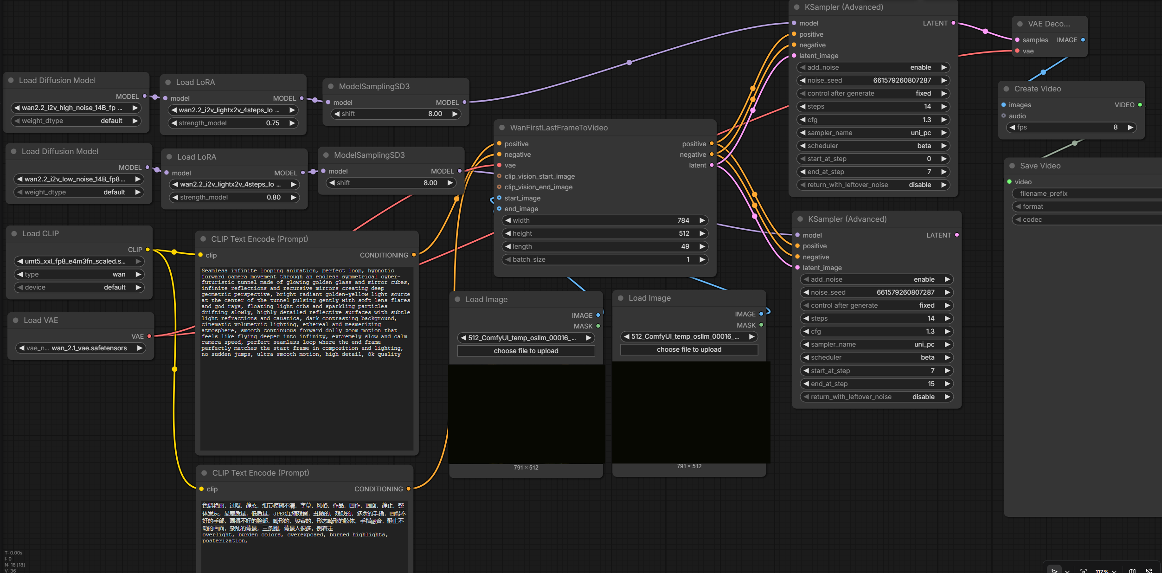Viewport: 1162px width, 573px height.
Task: Click into the Chinese negative prompt text box
Action: pos(304,536)
